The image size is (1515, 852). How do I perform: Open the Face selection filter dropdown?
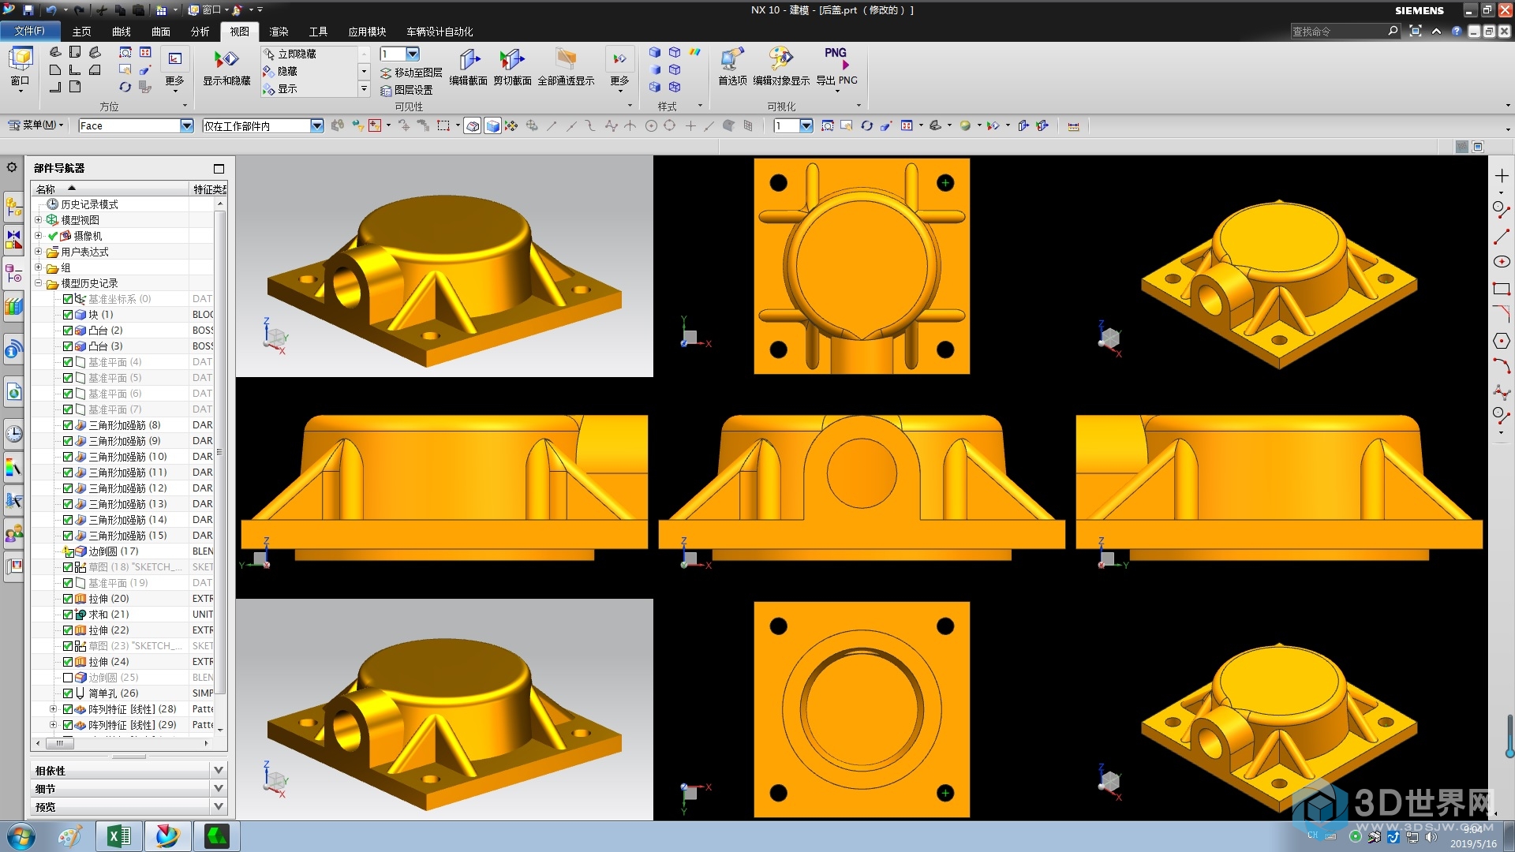(187, 125)
